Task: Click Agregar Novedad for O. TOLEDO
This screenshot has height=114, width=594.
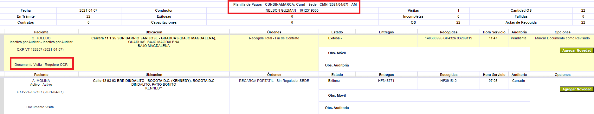Action: point(577,50)
